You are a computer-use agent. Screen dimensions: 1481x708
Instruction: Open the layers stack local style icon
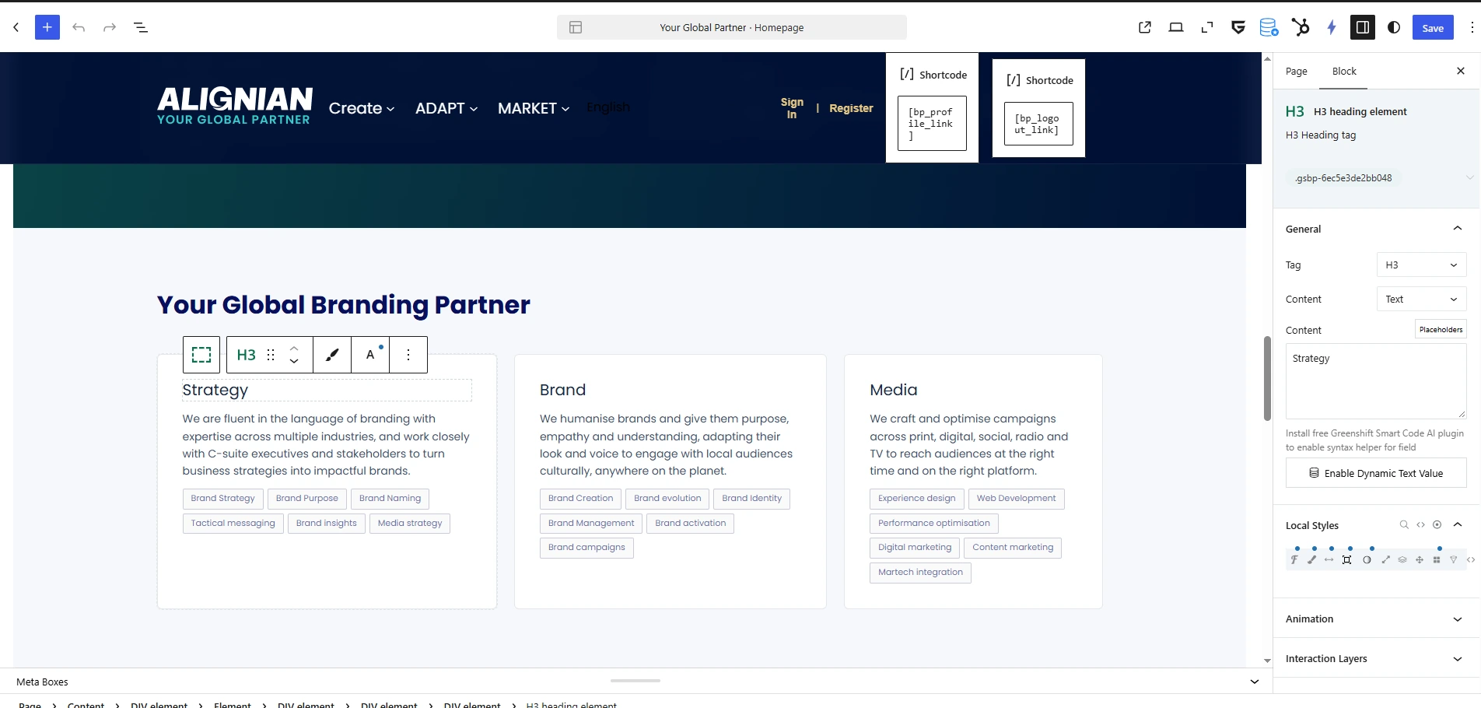(x=1402, y=559)
